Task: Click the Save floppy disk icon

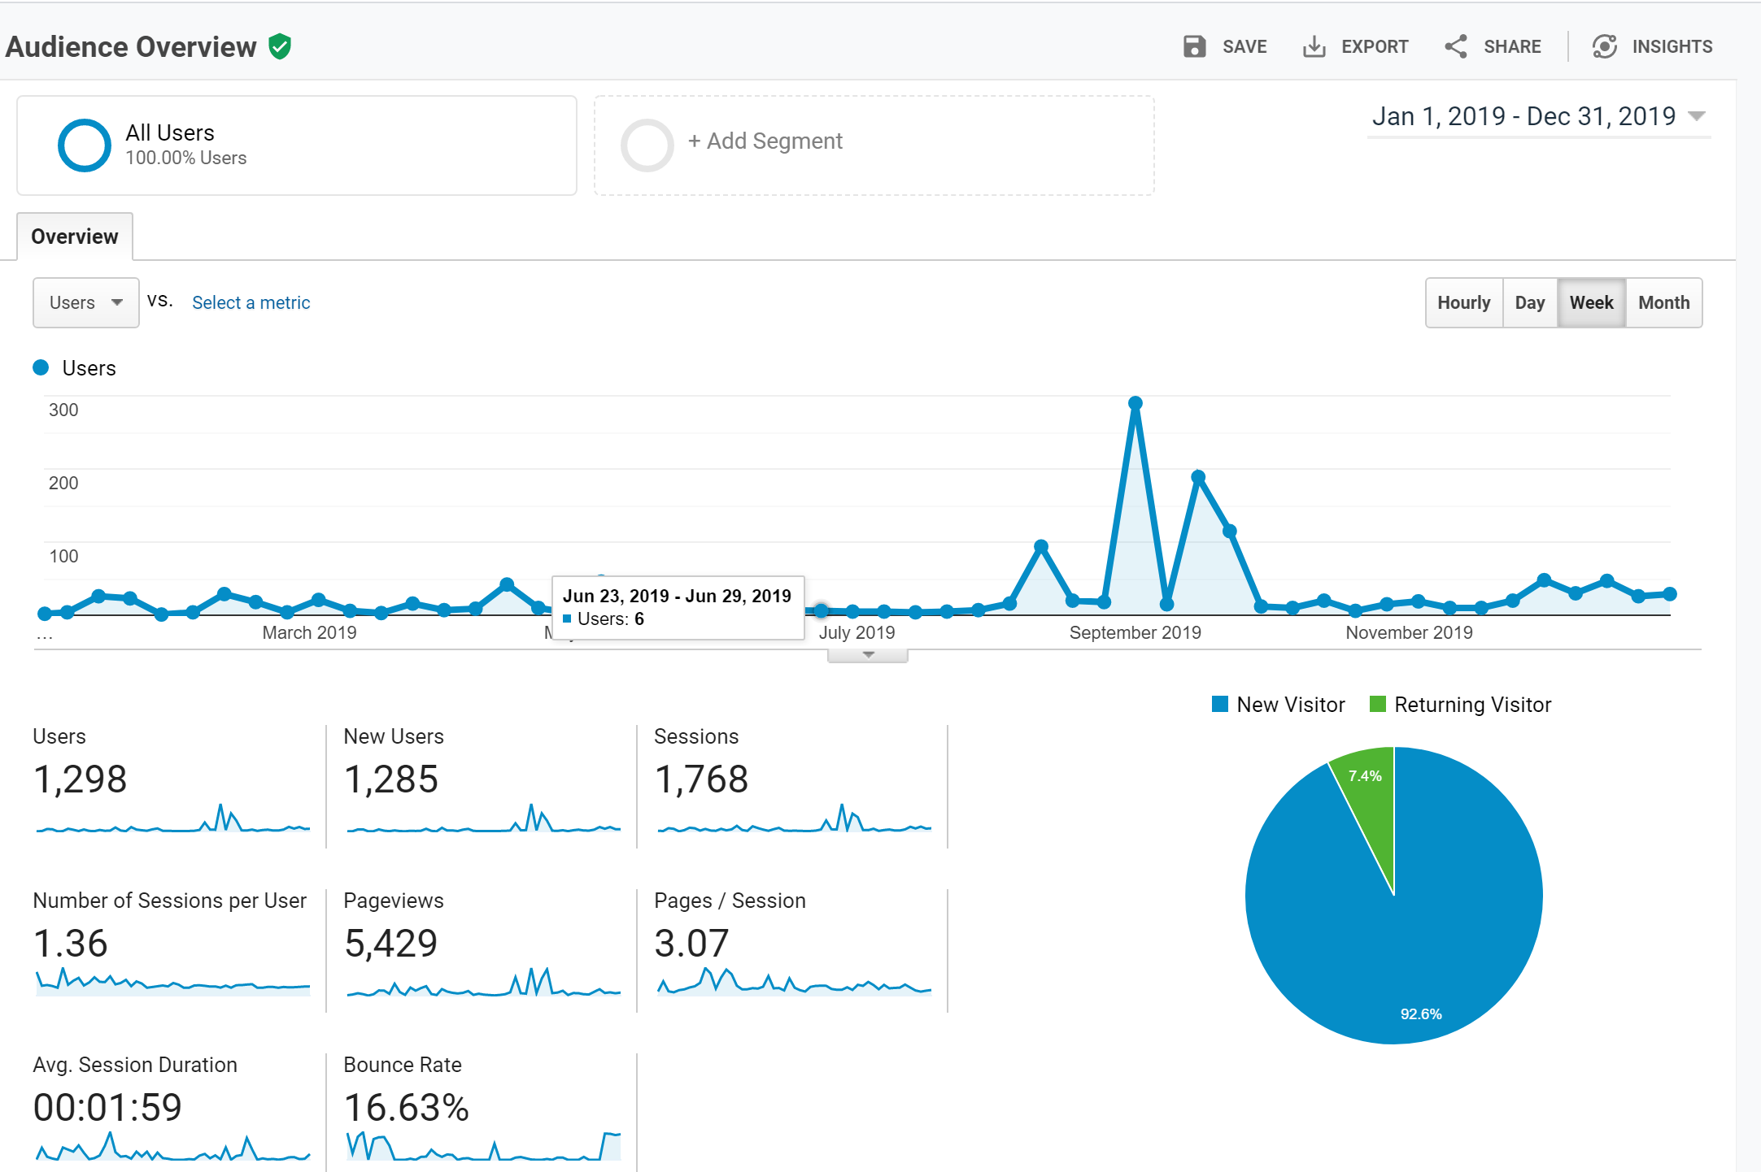Action: pyautogui.click(x=1194, y=46)
